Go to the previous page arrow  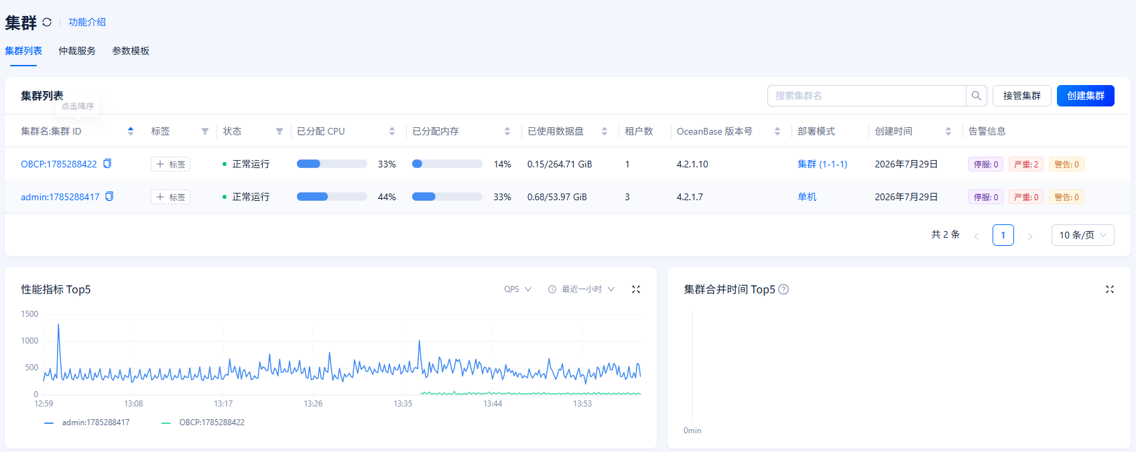pyautogui.click(x=976, y=236)
